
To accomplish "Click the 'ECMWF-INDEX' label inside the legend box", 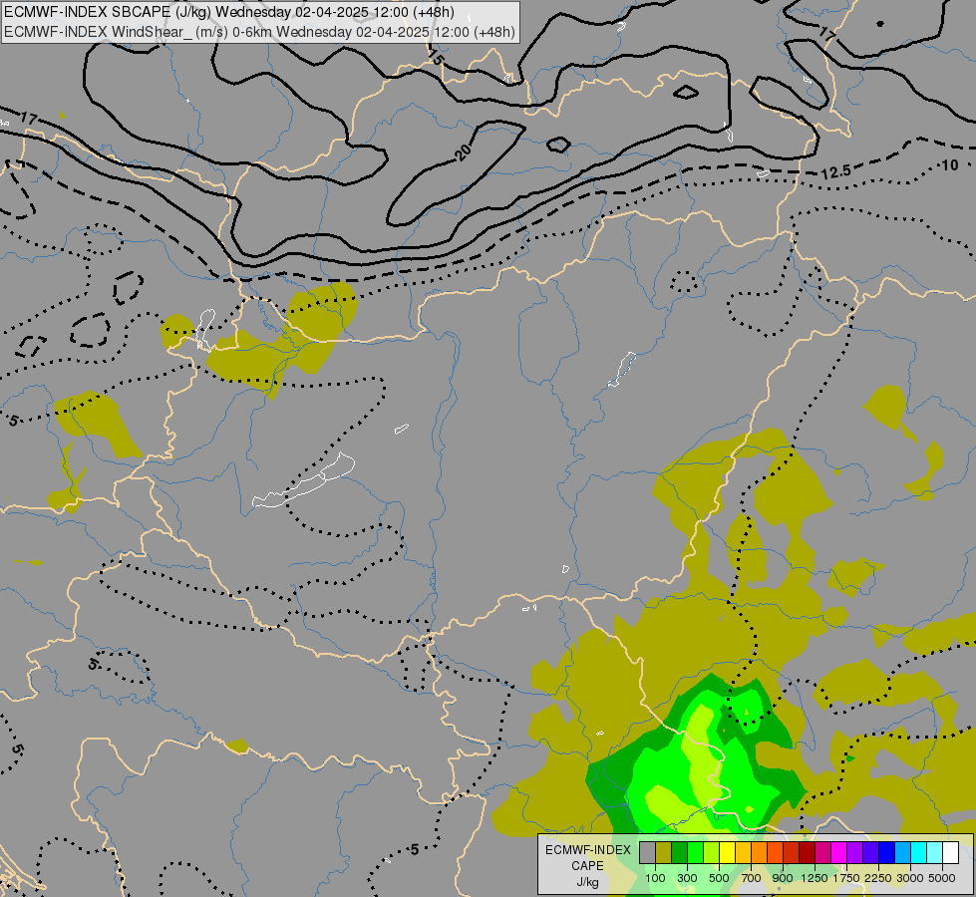I will pos(588,850).
